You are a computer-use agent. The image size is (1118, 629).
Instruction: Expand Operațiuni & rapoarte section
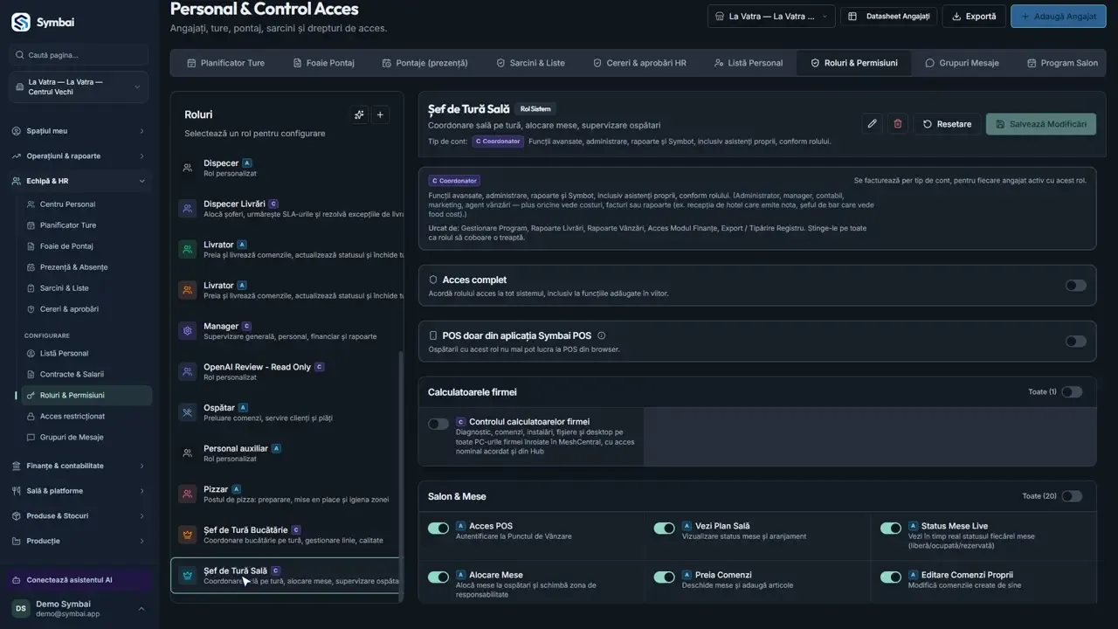[x=79, y=156]
